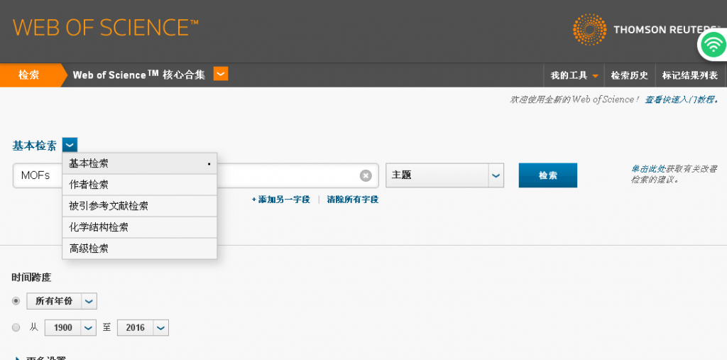
Task: Open the 主题 field dropdown
Action: [496, 175]
